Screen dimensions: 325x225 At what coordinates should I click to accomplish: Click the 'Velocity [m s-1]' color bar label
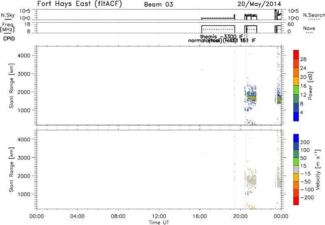(x=318, y=169)
